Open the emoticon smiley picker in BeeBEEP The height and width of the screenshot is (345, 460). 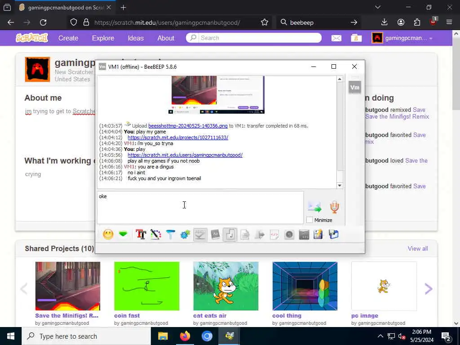pos(108,234)
